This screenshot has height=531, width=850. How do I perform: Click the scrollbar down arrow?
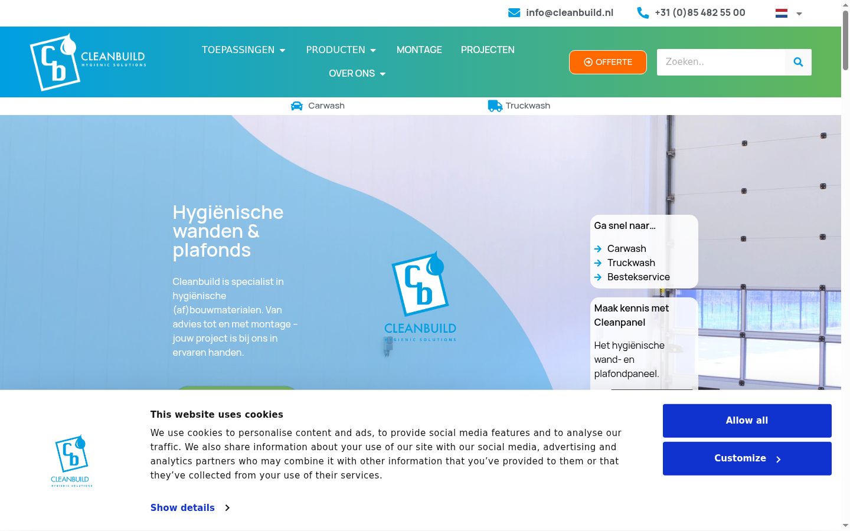[845, 525]
